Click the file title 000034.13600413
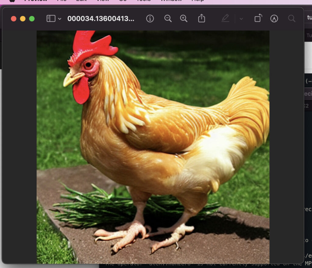This screenshot has height=268, width=312. pos(101,19)
